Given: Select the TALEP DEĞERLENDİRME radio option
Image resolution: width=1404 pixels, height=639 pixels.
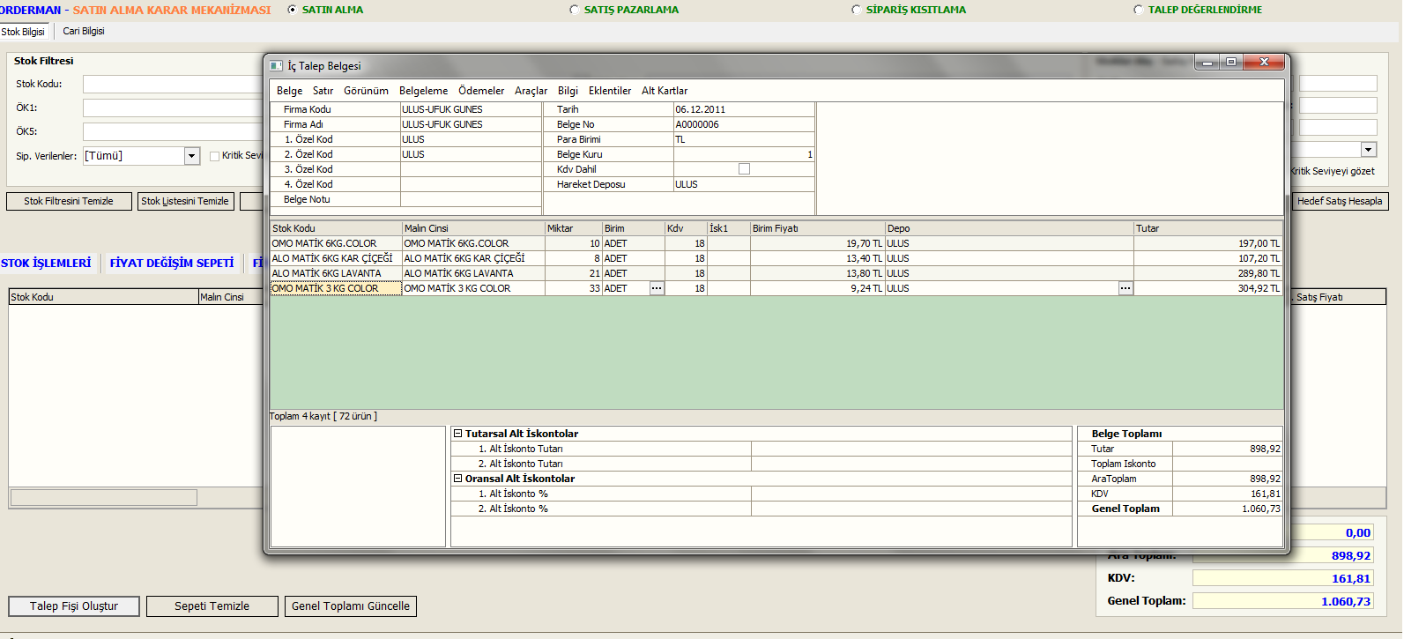Looking at the screenshot, I should (1139, 10).
